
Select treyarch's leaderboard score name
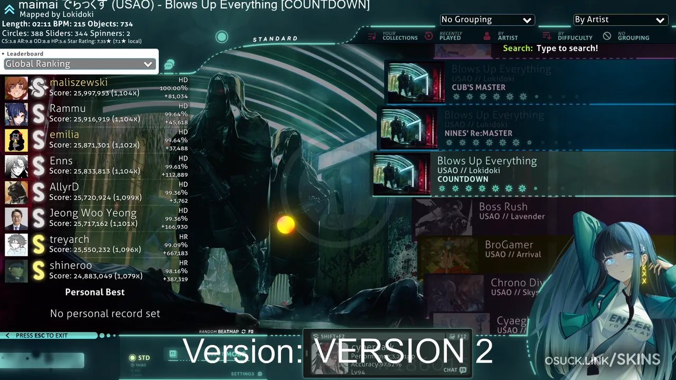[x=69, y=240]
